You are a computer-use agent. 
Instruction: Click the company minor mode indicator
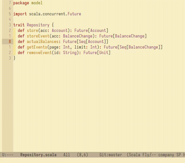point(165,155)
